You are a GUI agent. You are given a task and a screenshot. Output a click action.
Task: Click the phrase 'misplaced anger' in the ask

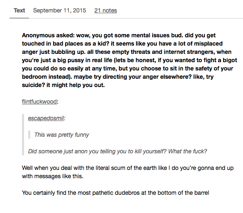pyautogui.click(x=209, y=44)
